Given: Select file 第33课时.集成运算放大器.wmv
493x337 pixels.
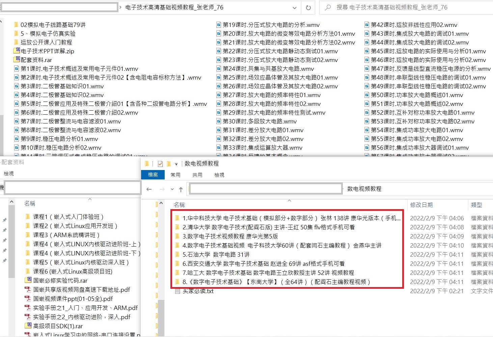Looking at the screenshot, I should pos(259,147).
